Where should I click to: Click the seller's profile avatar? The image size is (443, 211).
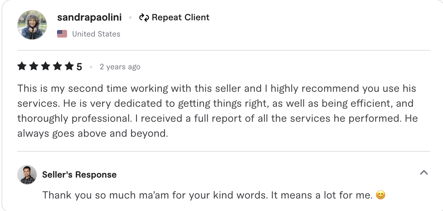pos(27,175)
